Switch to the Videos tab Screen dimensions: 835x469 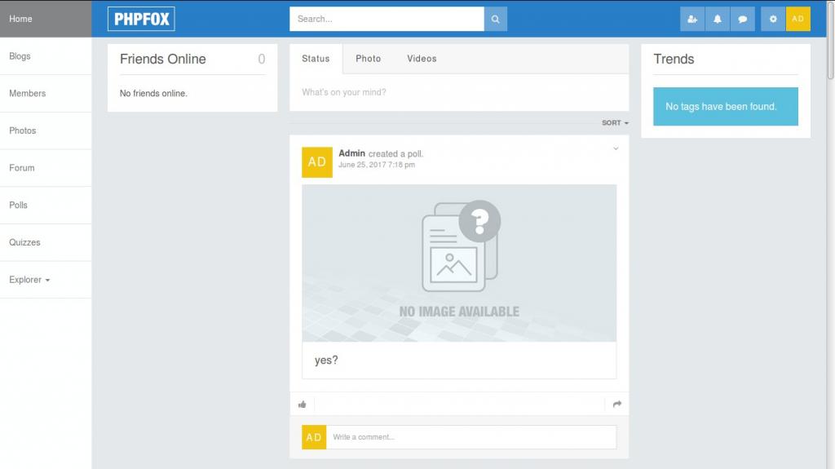(422, 59)
